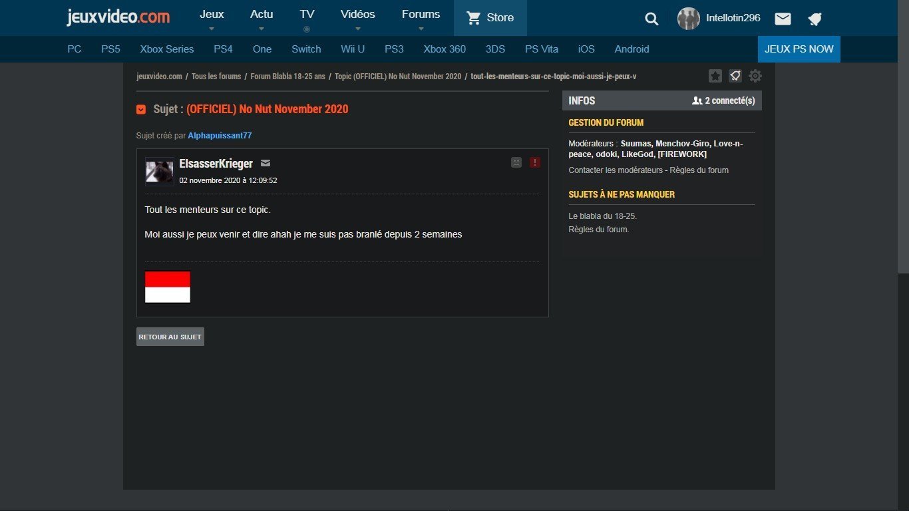Select Switch platform in sub-navigation

(x=306, y=49)
